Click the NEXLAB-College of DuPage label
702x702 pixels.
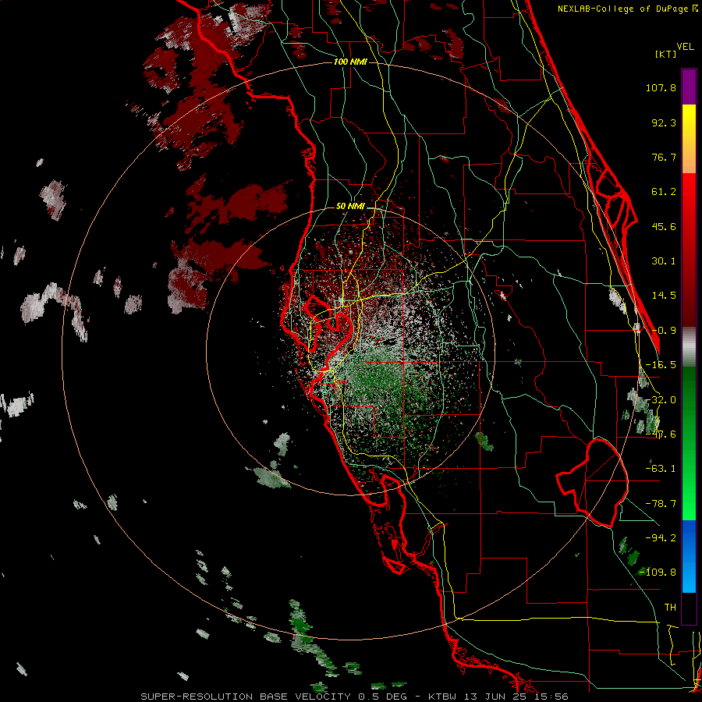pyautogui.click(x=623, y=9)
